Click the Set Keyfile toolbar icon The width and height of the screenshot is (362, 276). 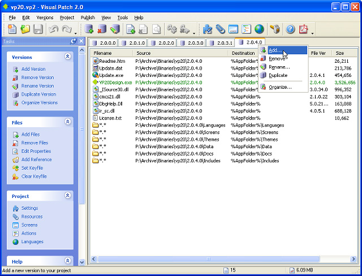pyautogui.click(x=172, y=29)
